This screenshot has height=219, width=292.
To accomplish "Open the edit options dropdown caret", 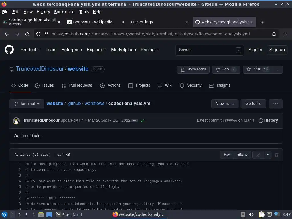I will (267, 155).
